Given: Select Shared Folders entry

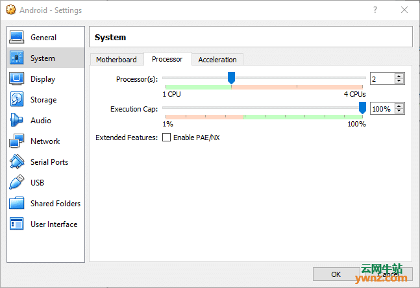Looking at the screenshot, I should 46,203.
